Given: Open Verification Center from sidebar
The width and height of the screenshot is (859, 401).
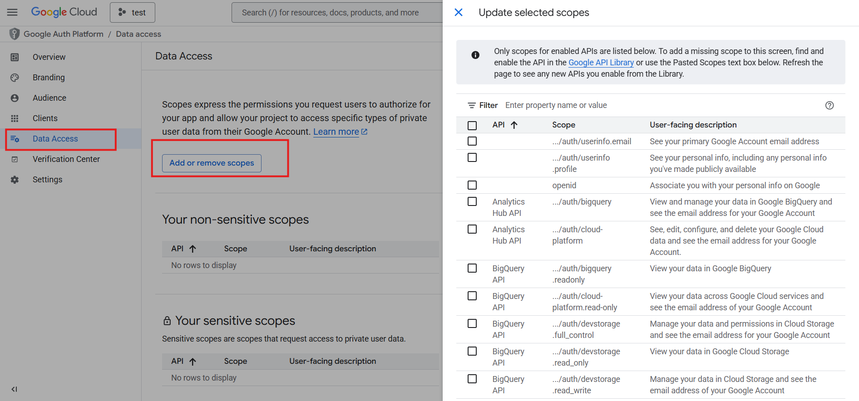Looking at the screenshot, I should pos(66,159).
